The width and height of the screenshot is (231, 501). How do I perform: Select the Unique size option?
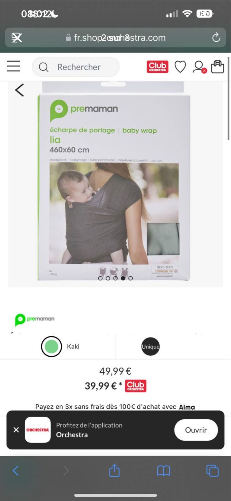[x=150, y=346]
